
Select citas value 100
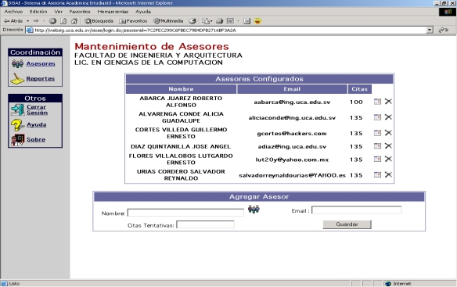pyautogui.click(x=356, y=102)
